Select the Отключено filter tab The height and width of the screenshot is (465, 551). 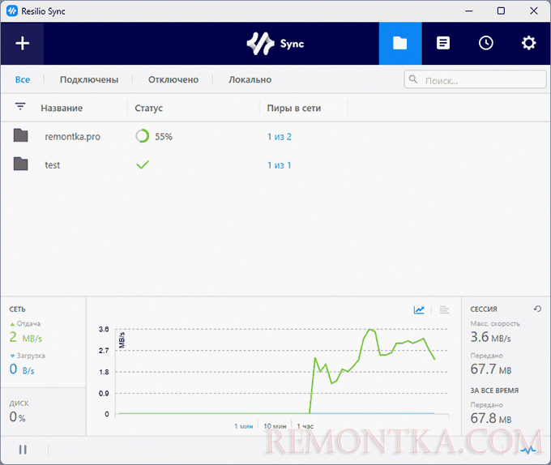click(x=173, y=79)
